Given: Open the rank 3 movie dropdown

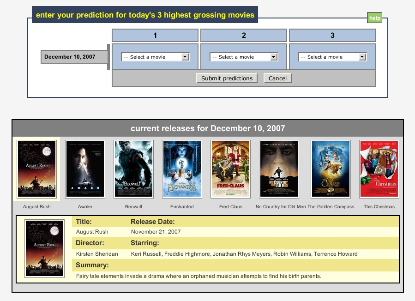Looking at the screenshot, I should (x=332, y=57).
